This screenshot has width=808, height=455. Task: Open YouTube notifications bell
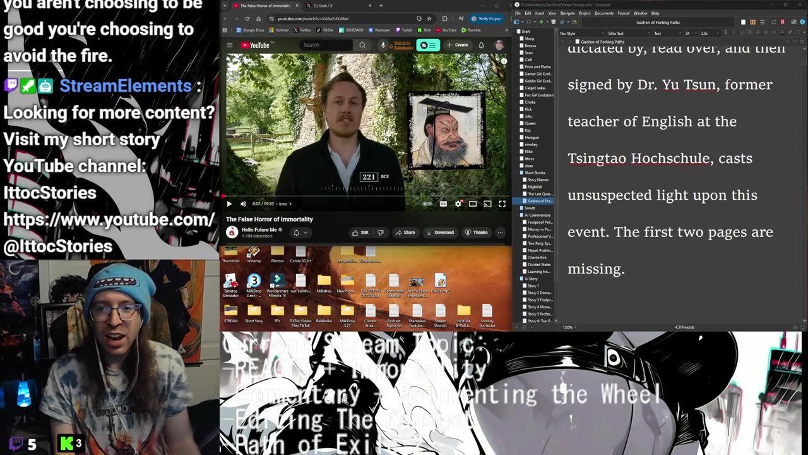[x=481, y=45]
